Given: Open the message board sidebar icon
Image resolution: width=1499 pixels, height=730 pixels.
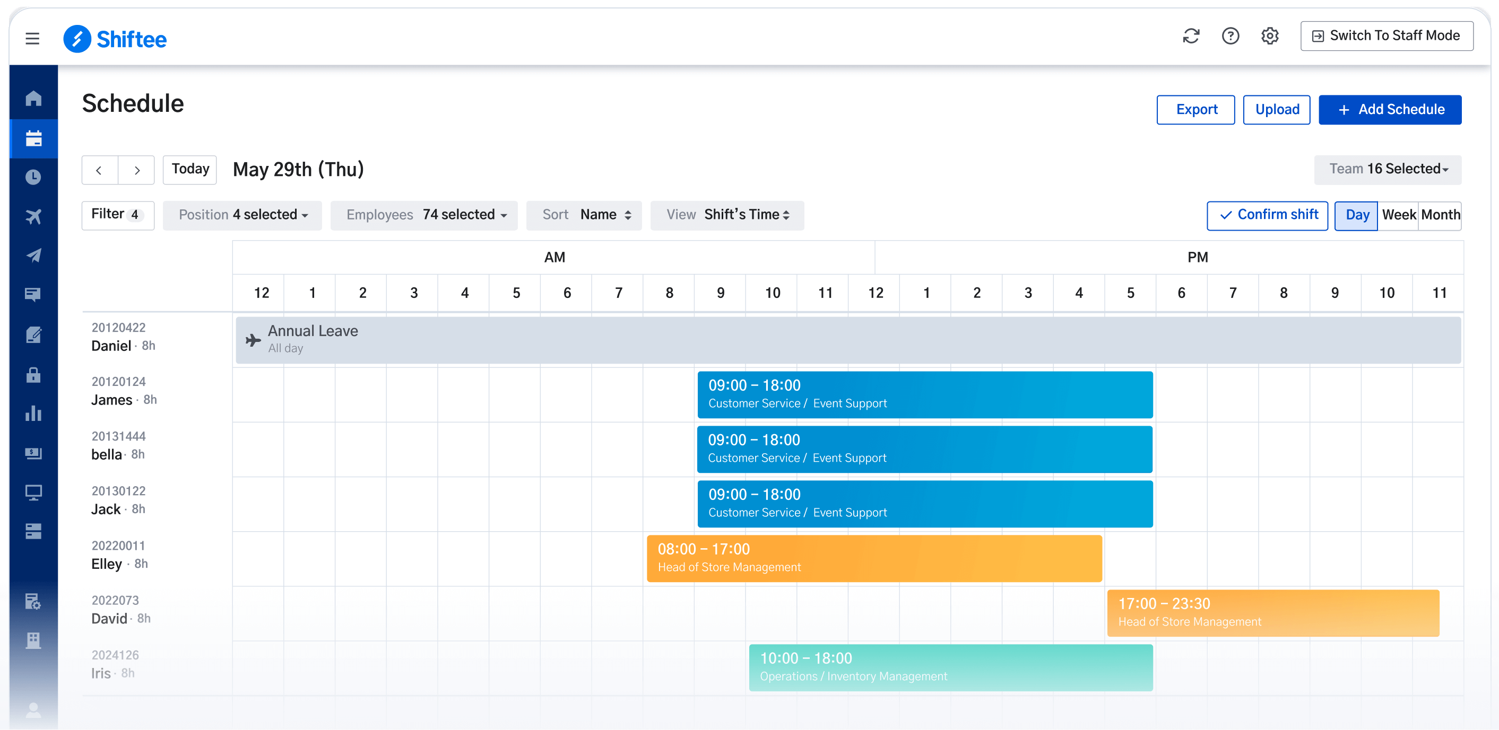Looking at the screenshot, I should coord(33,295).
